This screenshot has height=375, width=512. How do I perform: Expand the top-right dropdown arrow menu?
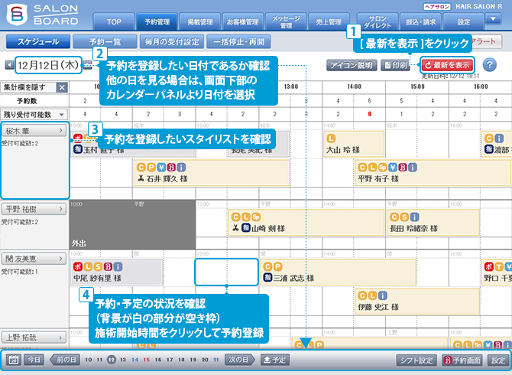pyautogui.click(x=493, y=19)
